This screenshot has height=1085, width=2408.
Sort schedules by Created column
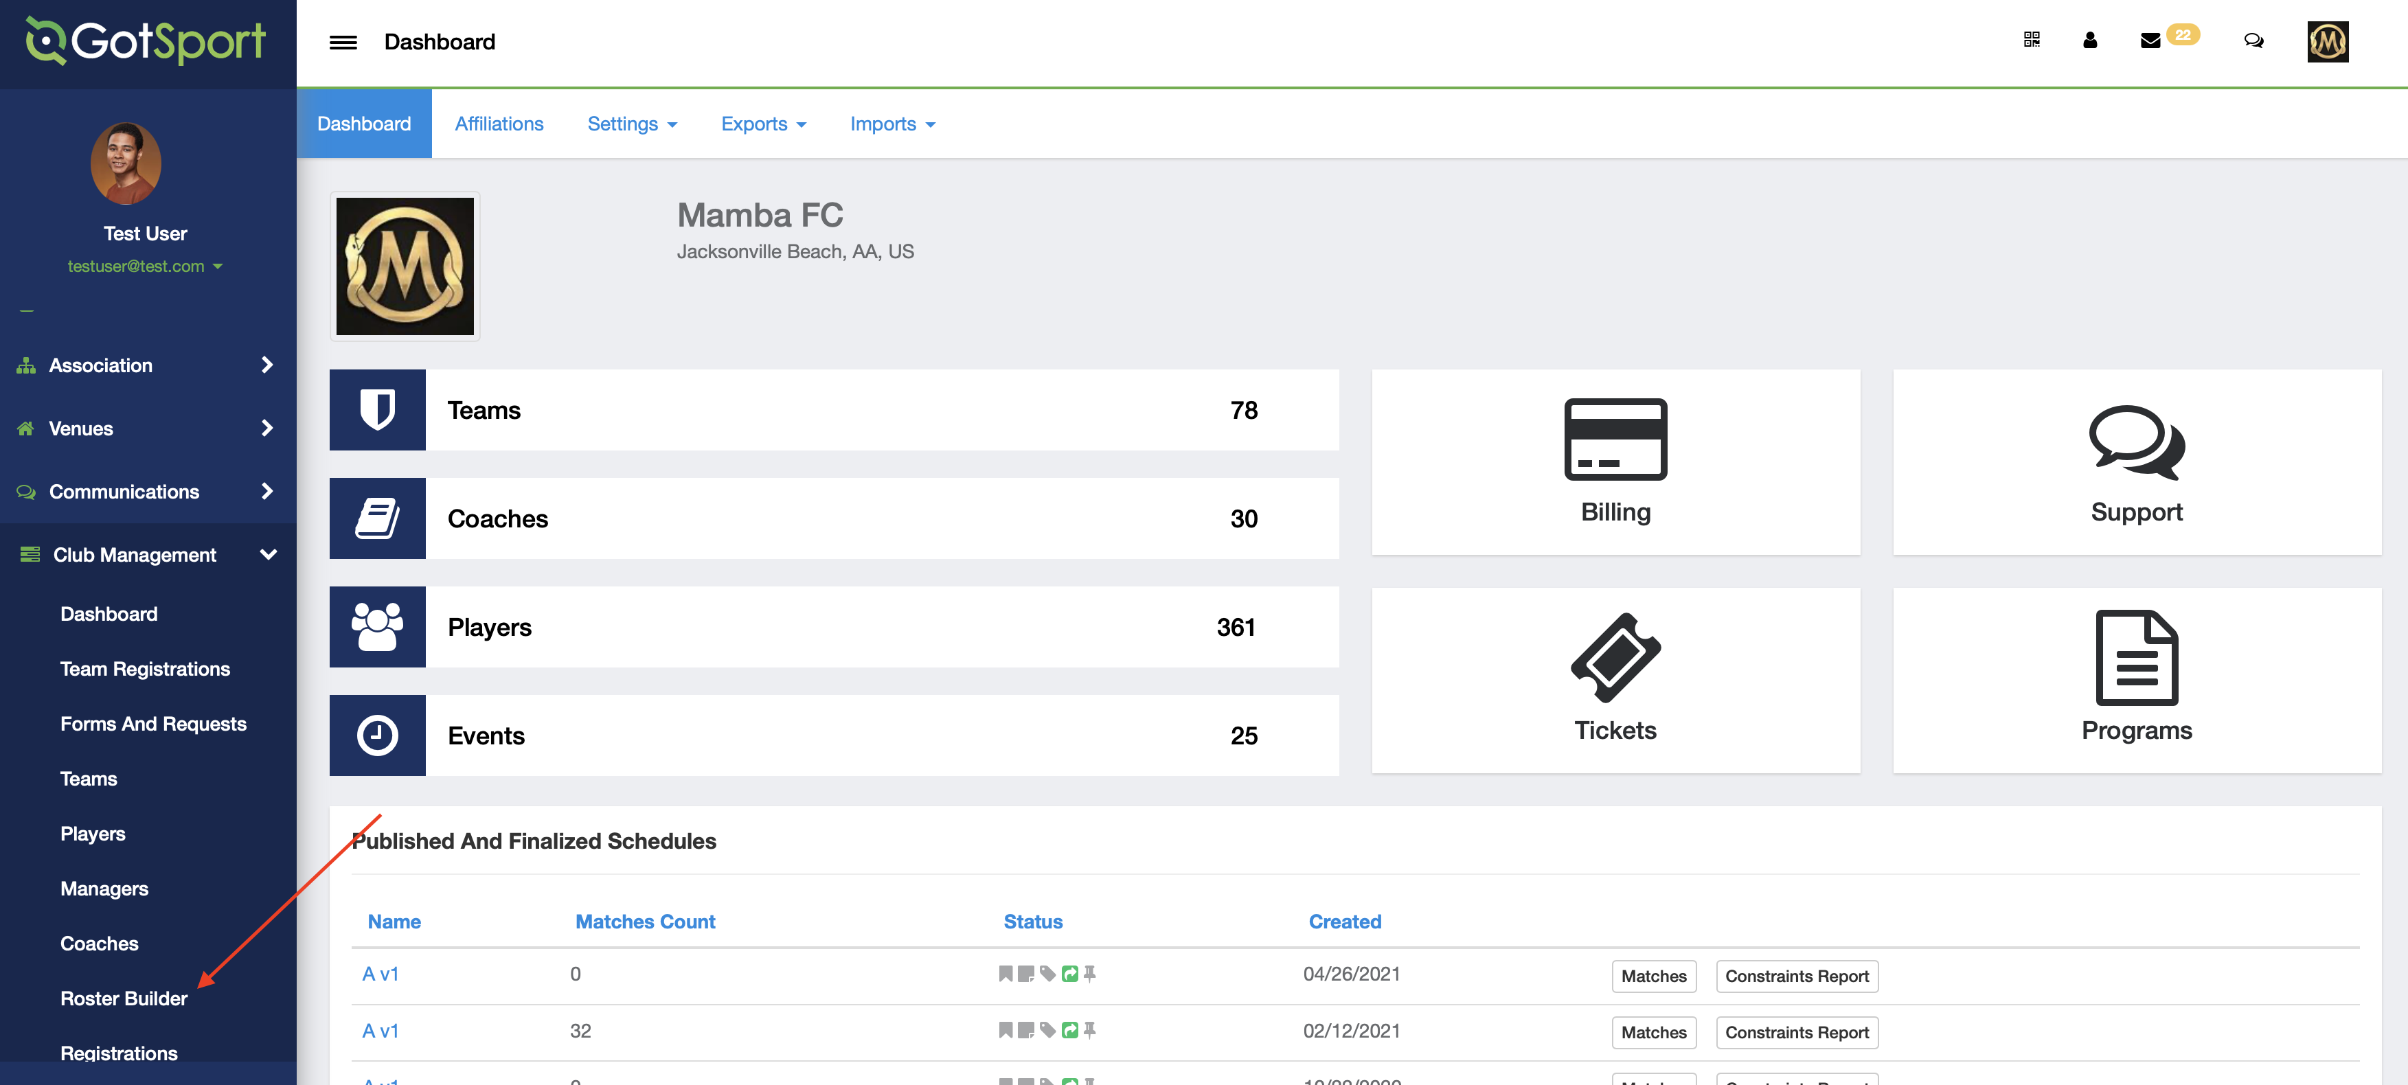[1344, 922]
